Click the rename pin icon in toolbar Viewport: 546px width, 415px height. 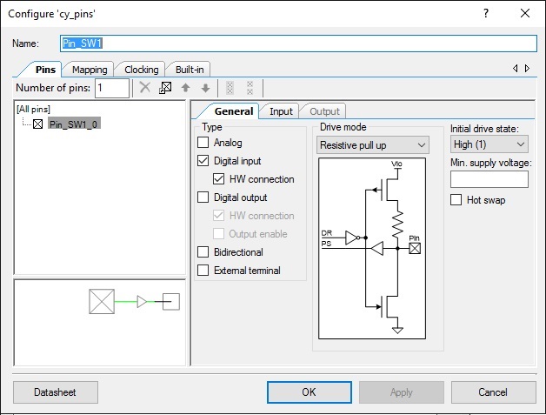tap(165, 88)
